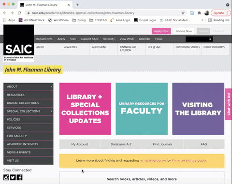The image size is (232, 184).
Task: Open the library Instagram icon
Action: [x=6, y=177]
